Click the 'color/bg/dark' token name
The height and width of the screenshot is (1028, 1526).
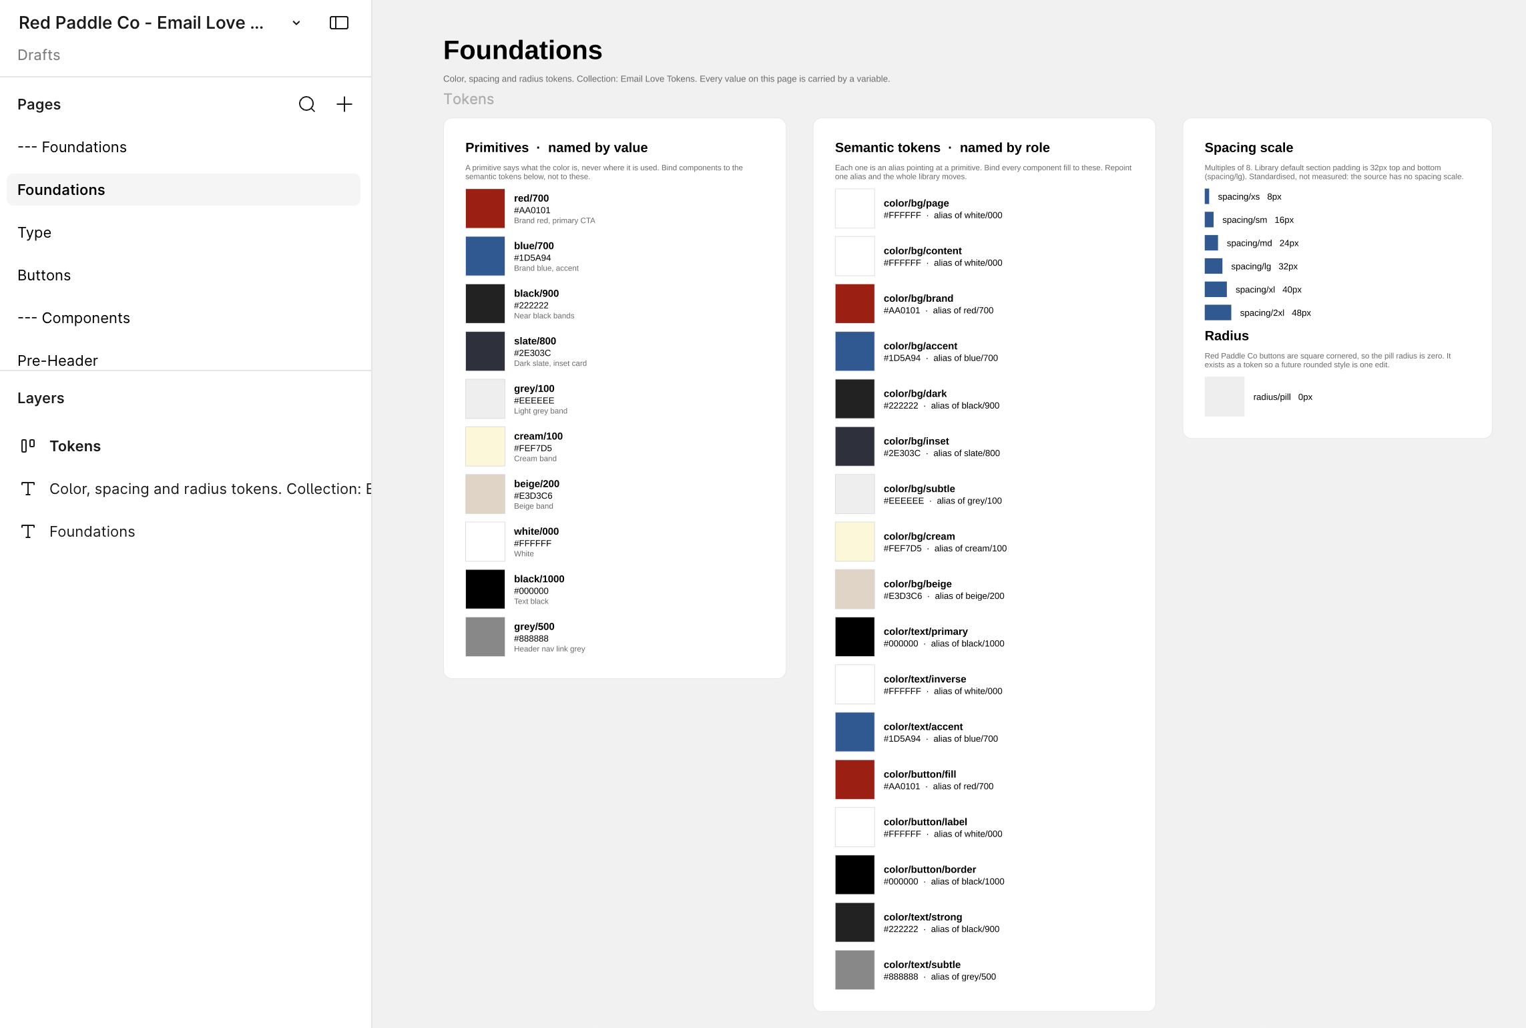(x=915, y=393)
